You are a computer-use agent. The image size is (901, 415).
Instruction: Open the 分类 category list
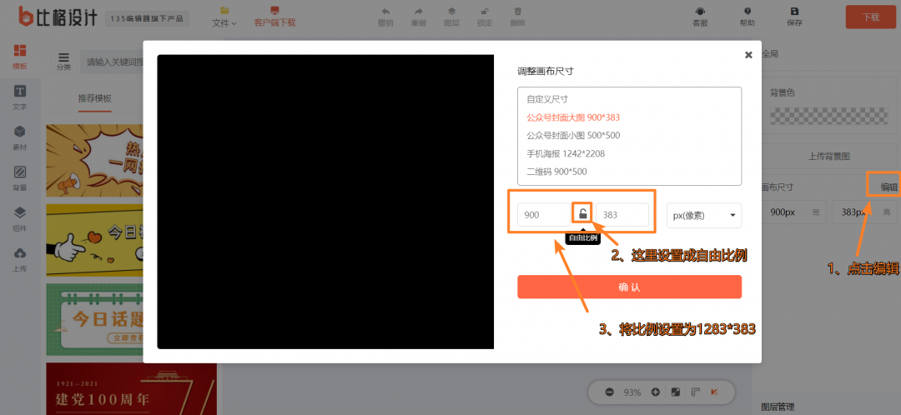point(63,61)
